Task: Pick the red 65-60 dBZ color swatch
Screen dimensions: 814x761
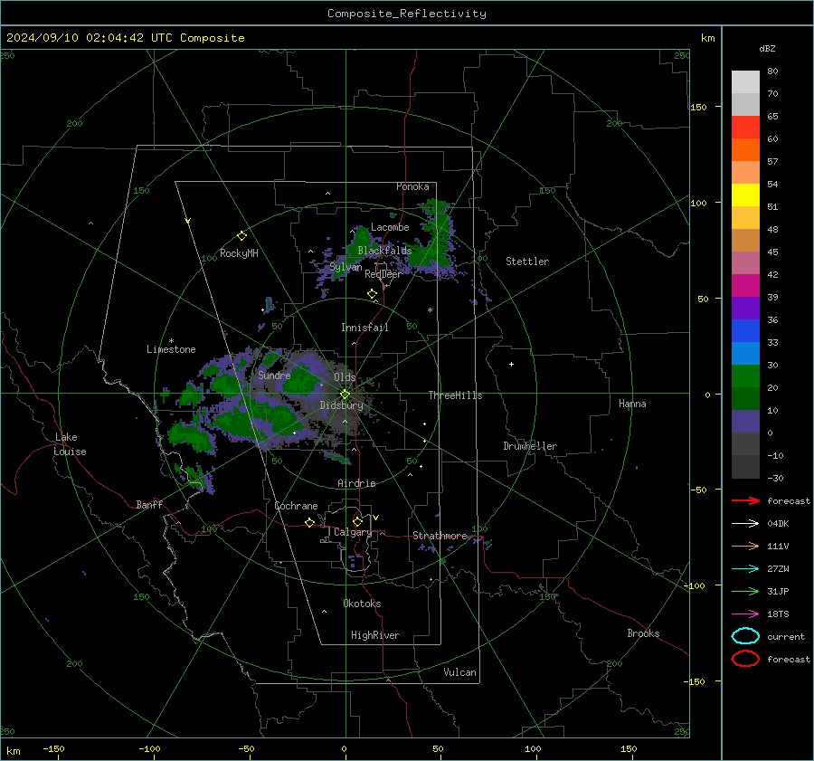Action: 745,128
